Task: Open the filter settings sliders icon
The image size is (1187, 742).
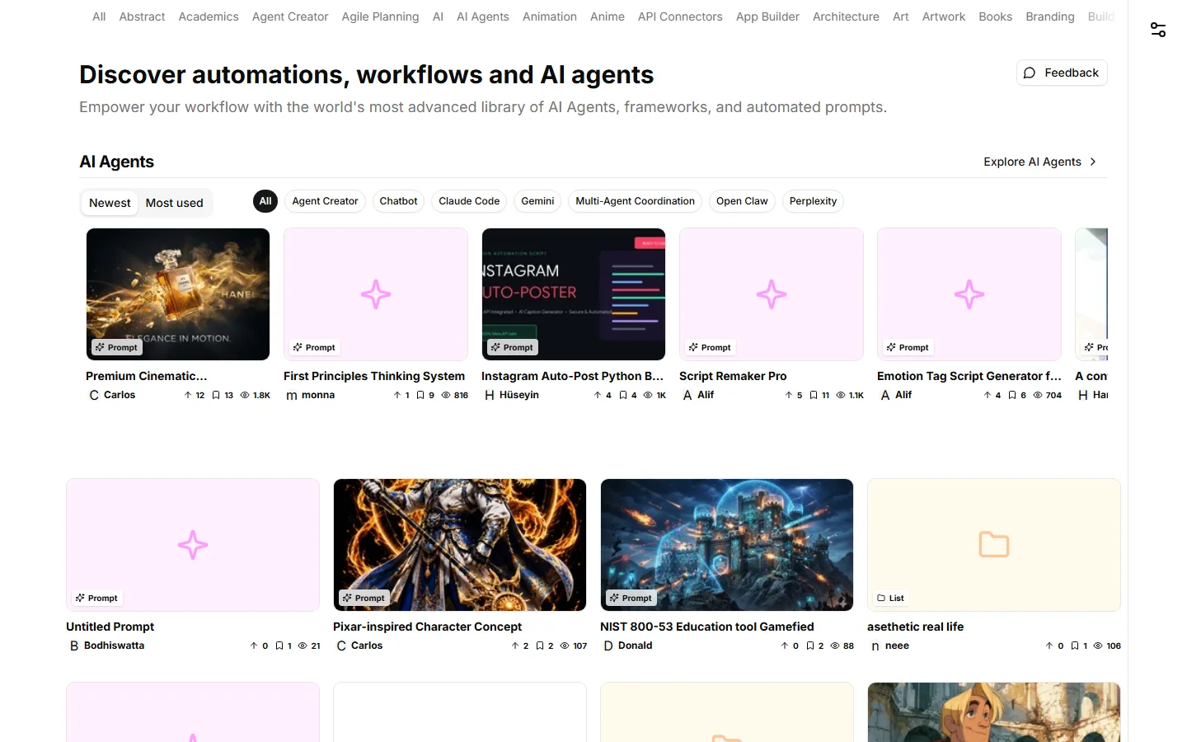Action: point(1158,30)
